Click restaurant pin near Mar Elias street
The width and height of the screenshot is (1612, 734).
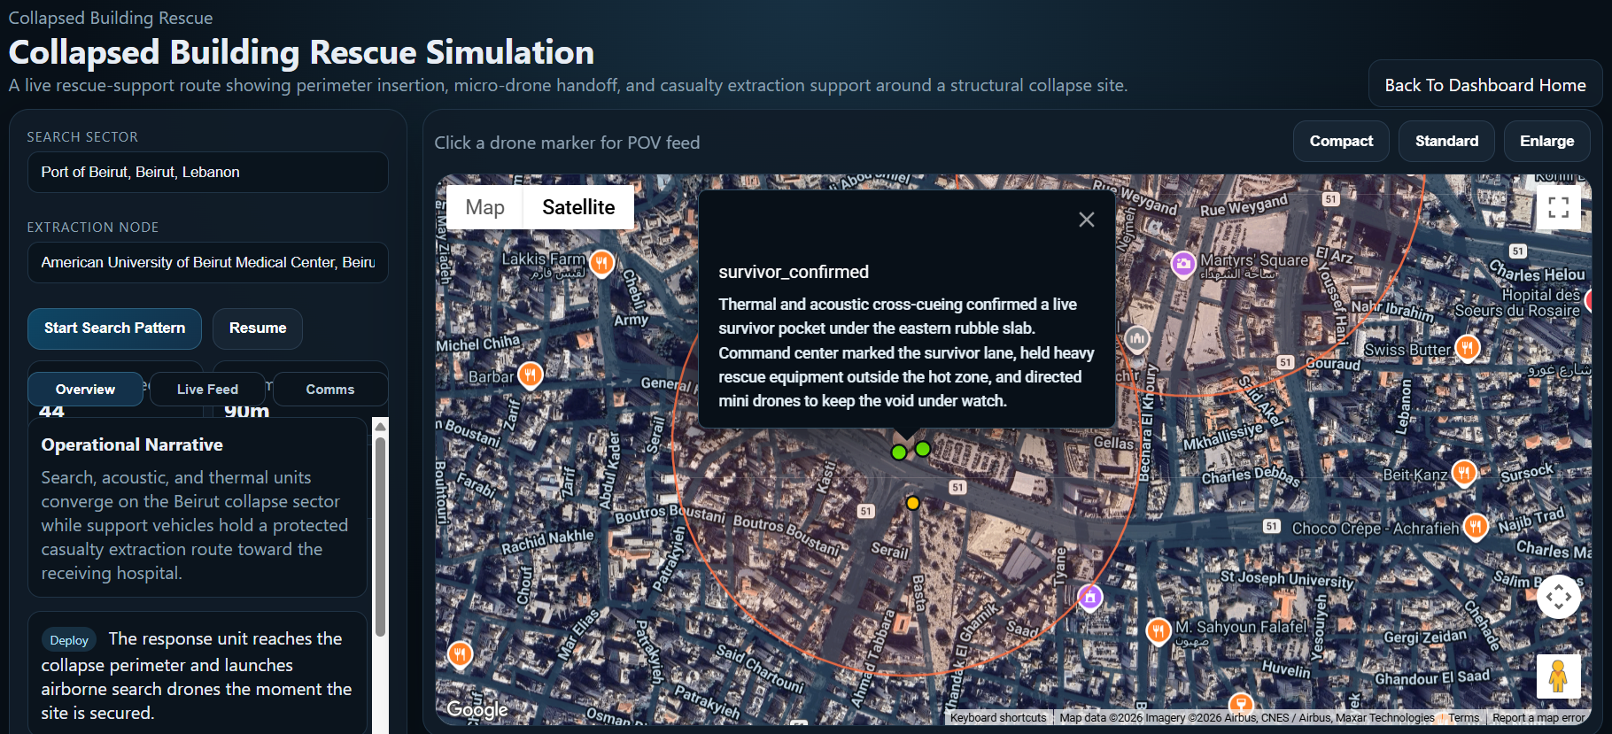(x=460, y=654)
